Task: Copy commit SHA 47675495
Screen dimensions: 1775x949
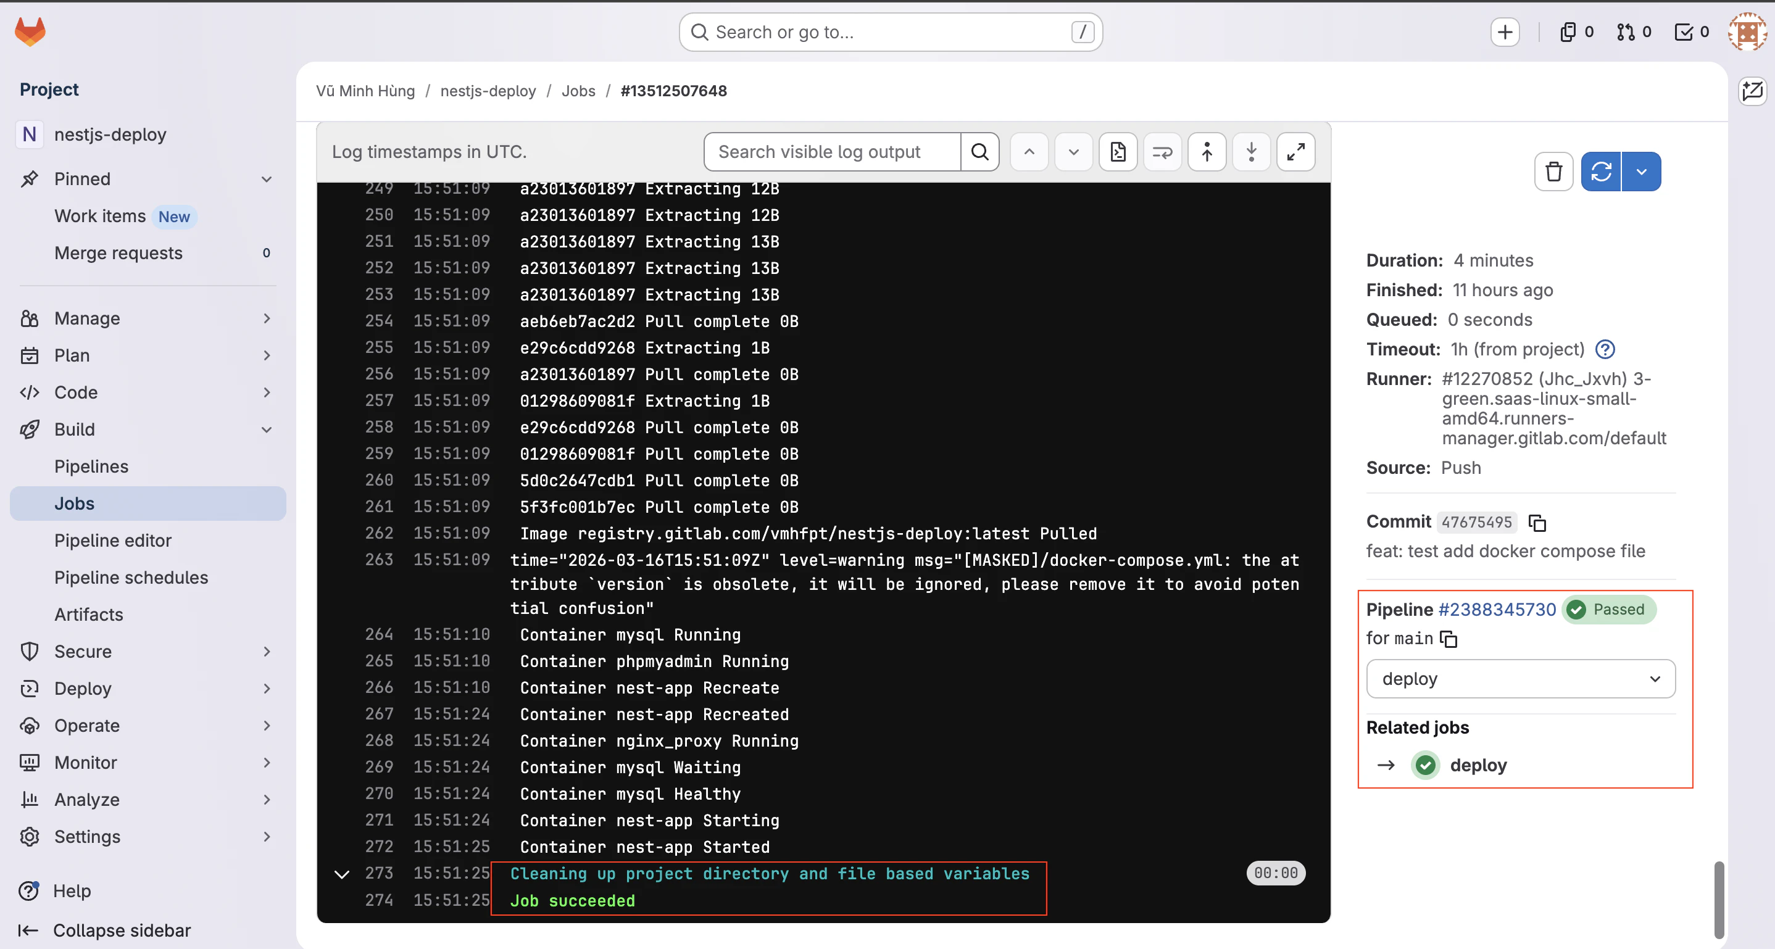Action: pyautogui.click(x=1537, y=523)
